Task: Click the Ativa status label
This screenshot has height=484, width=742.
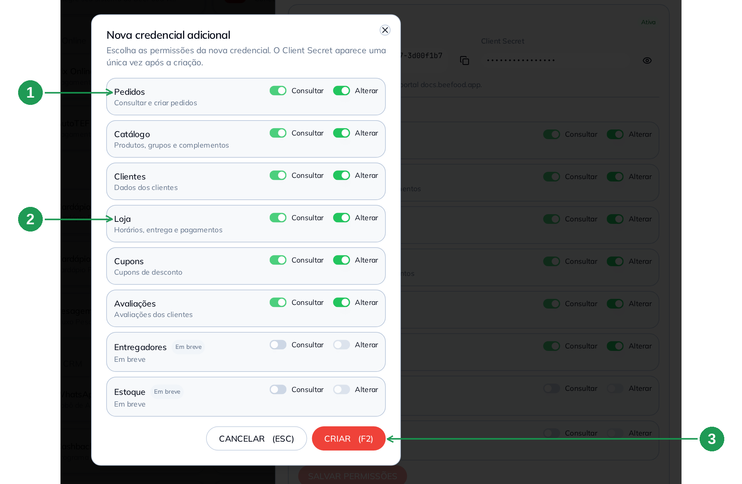Action: pyautogui.click(x=648, y=22)
